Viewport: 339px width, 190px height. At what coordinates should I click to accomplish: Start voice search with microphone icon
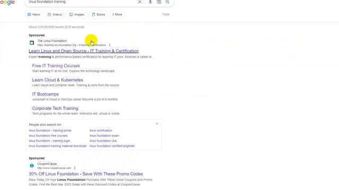pyautogui.click(x=150, y=2)
